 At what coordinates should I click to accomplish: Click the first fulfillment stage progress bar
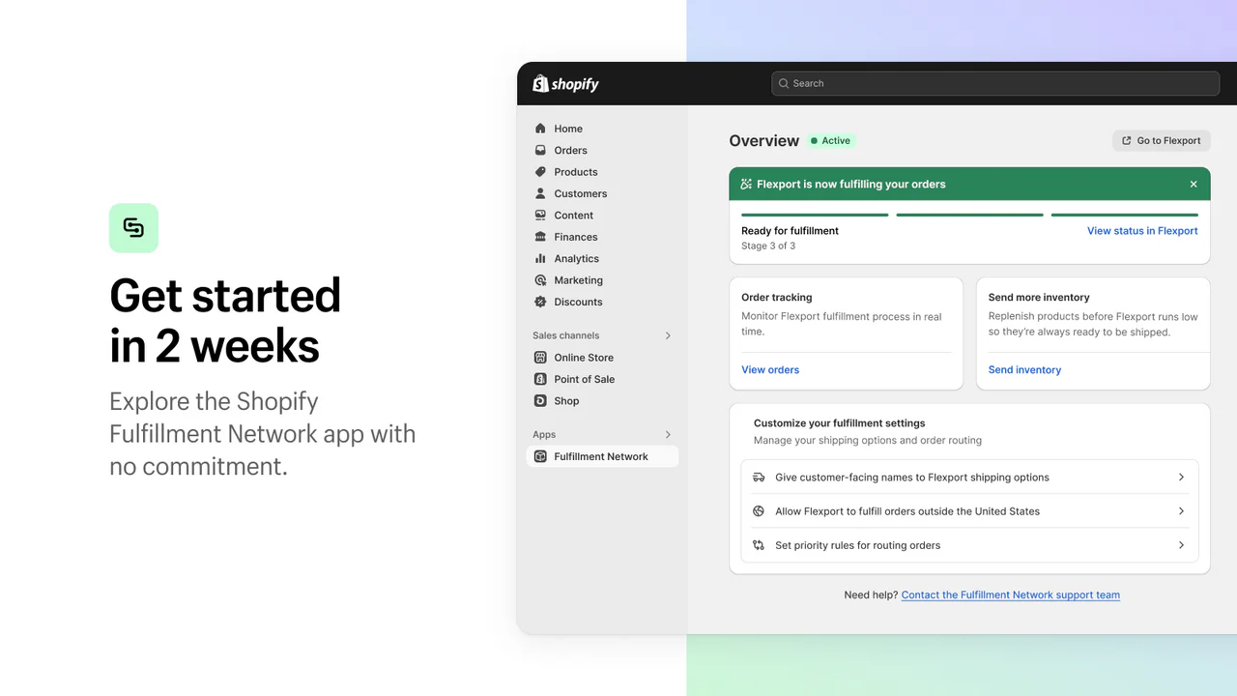coord(815,215)
